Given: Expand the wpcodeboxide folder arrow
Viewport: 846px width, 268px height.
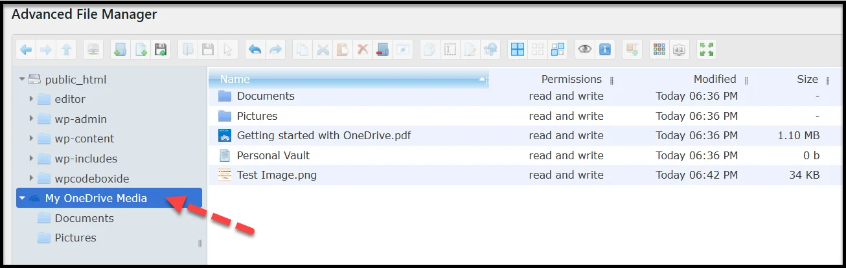Looking at the screenshot, I should [31, 178].
